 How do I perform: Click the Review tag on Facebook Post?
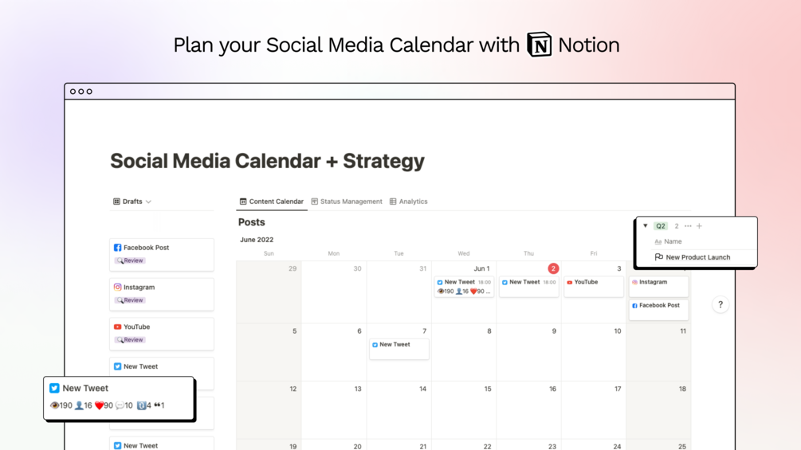(130, 260)
